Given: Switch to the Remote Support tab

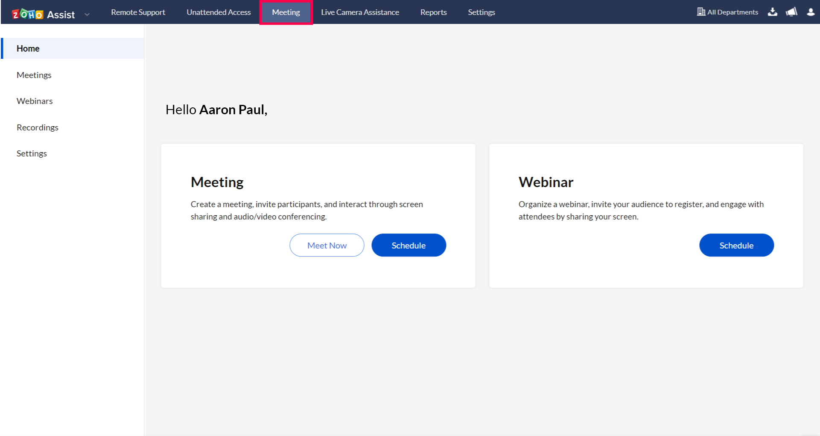Looking at the screenshot, I should [138, 12].
